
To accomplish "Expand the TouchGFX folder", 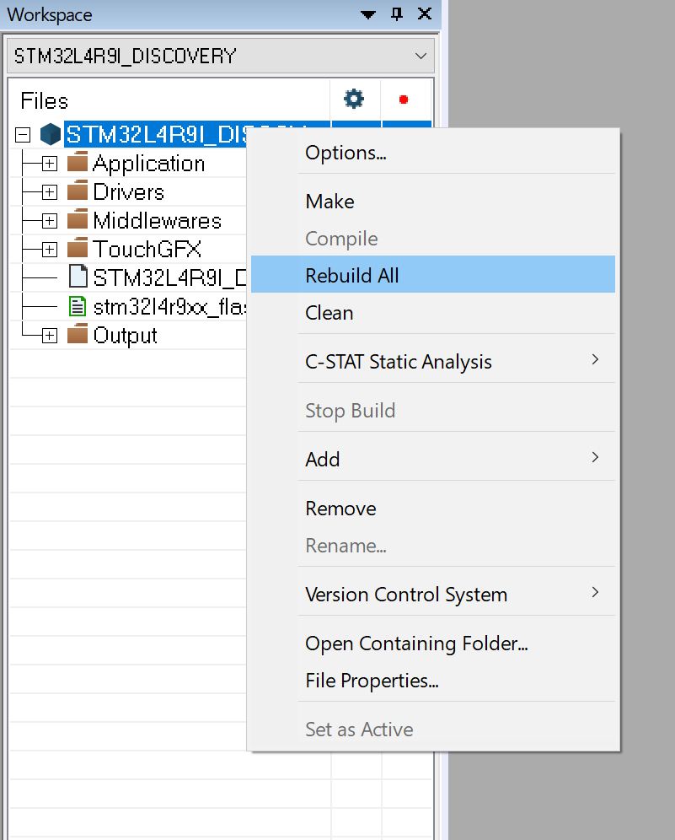I will pos(49,250).
